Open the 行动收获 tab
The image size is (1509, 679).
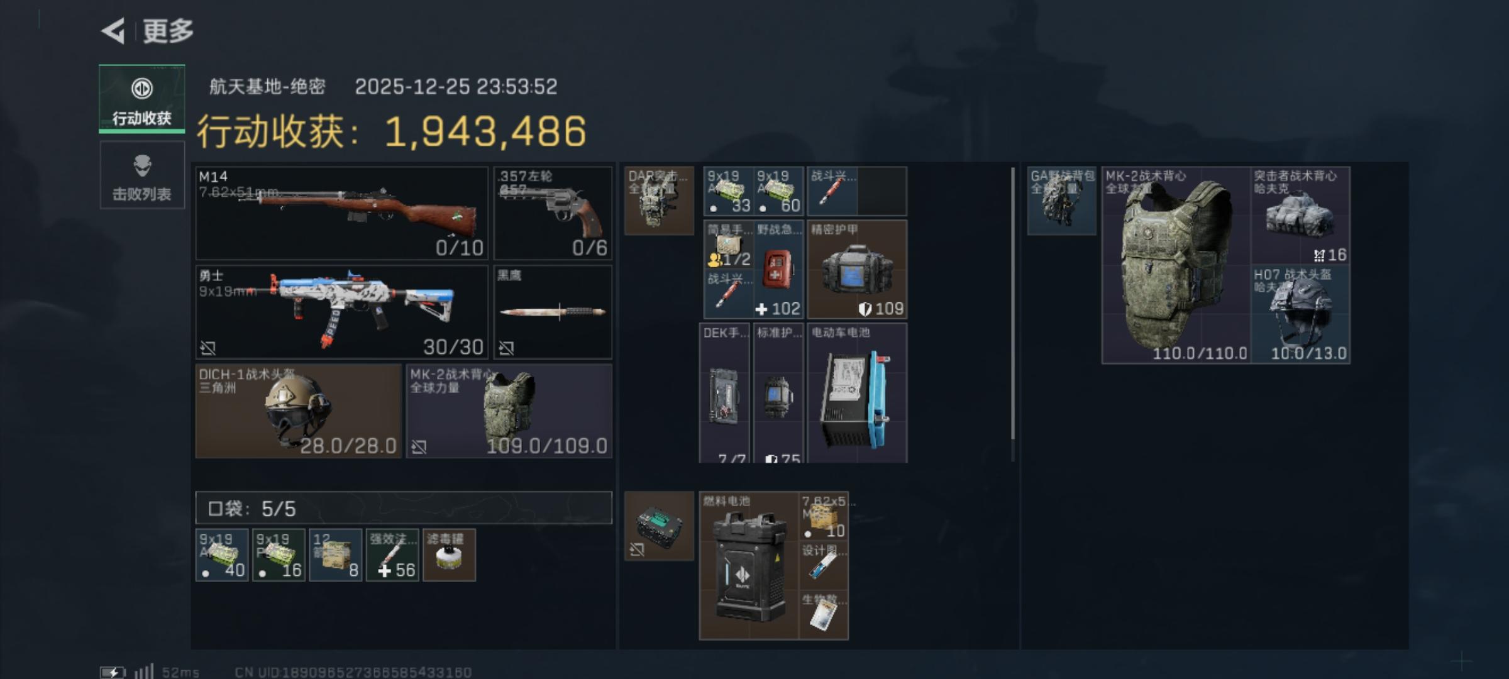click(142, 99)
